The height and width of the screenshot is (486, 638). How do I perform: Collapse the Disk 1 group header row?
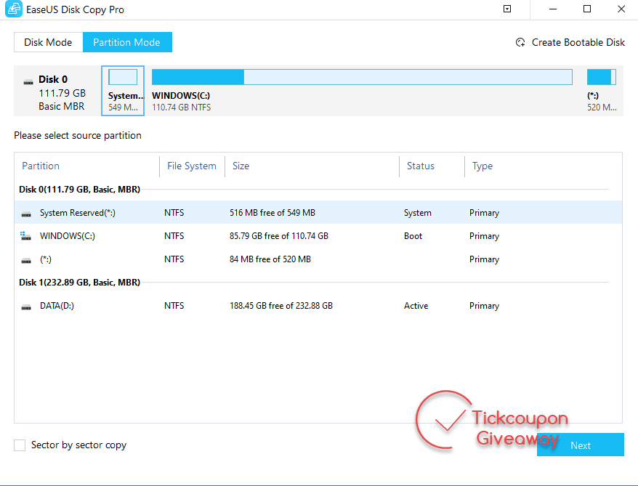pos(79,282)
